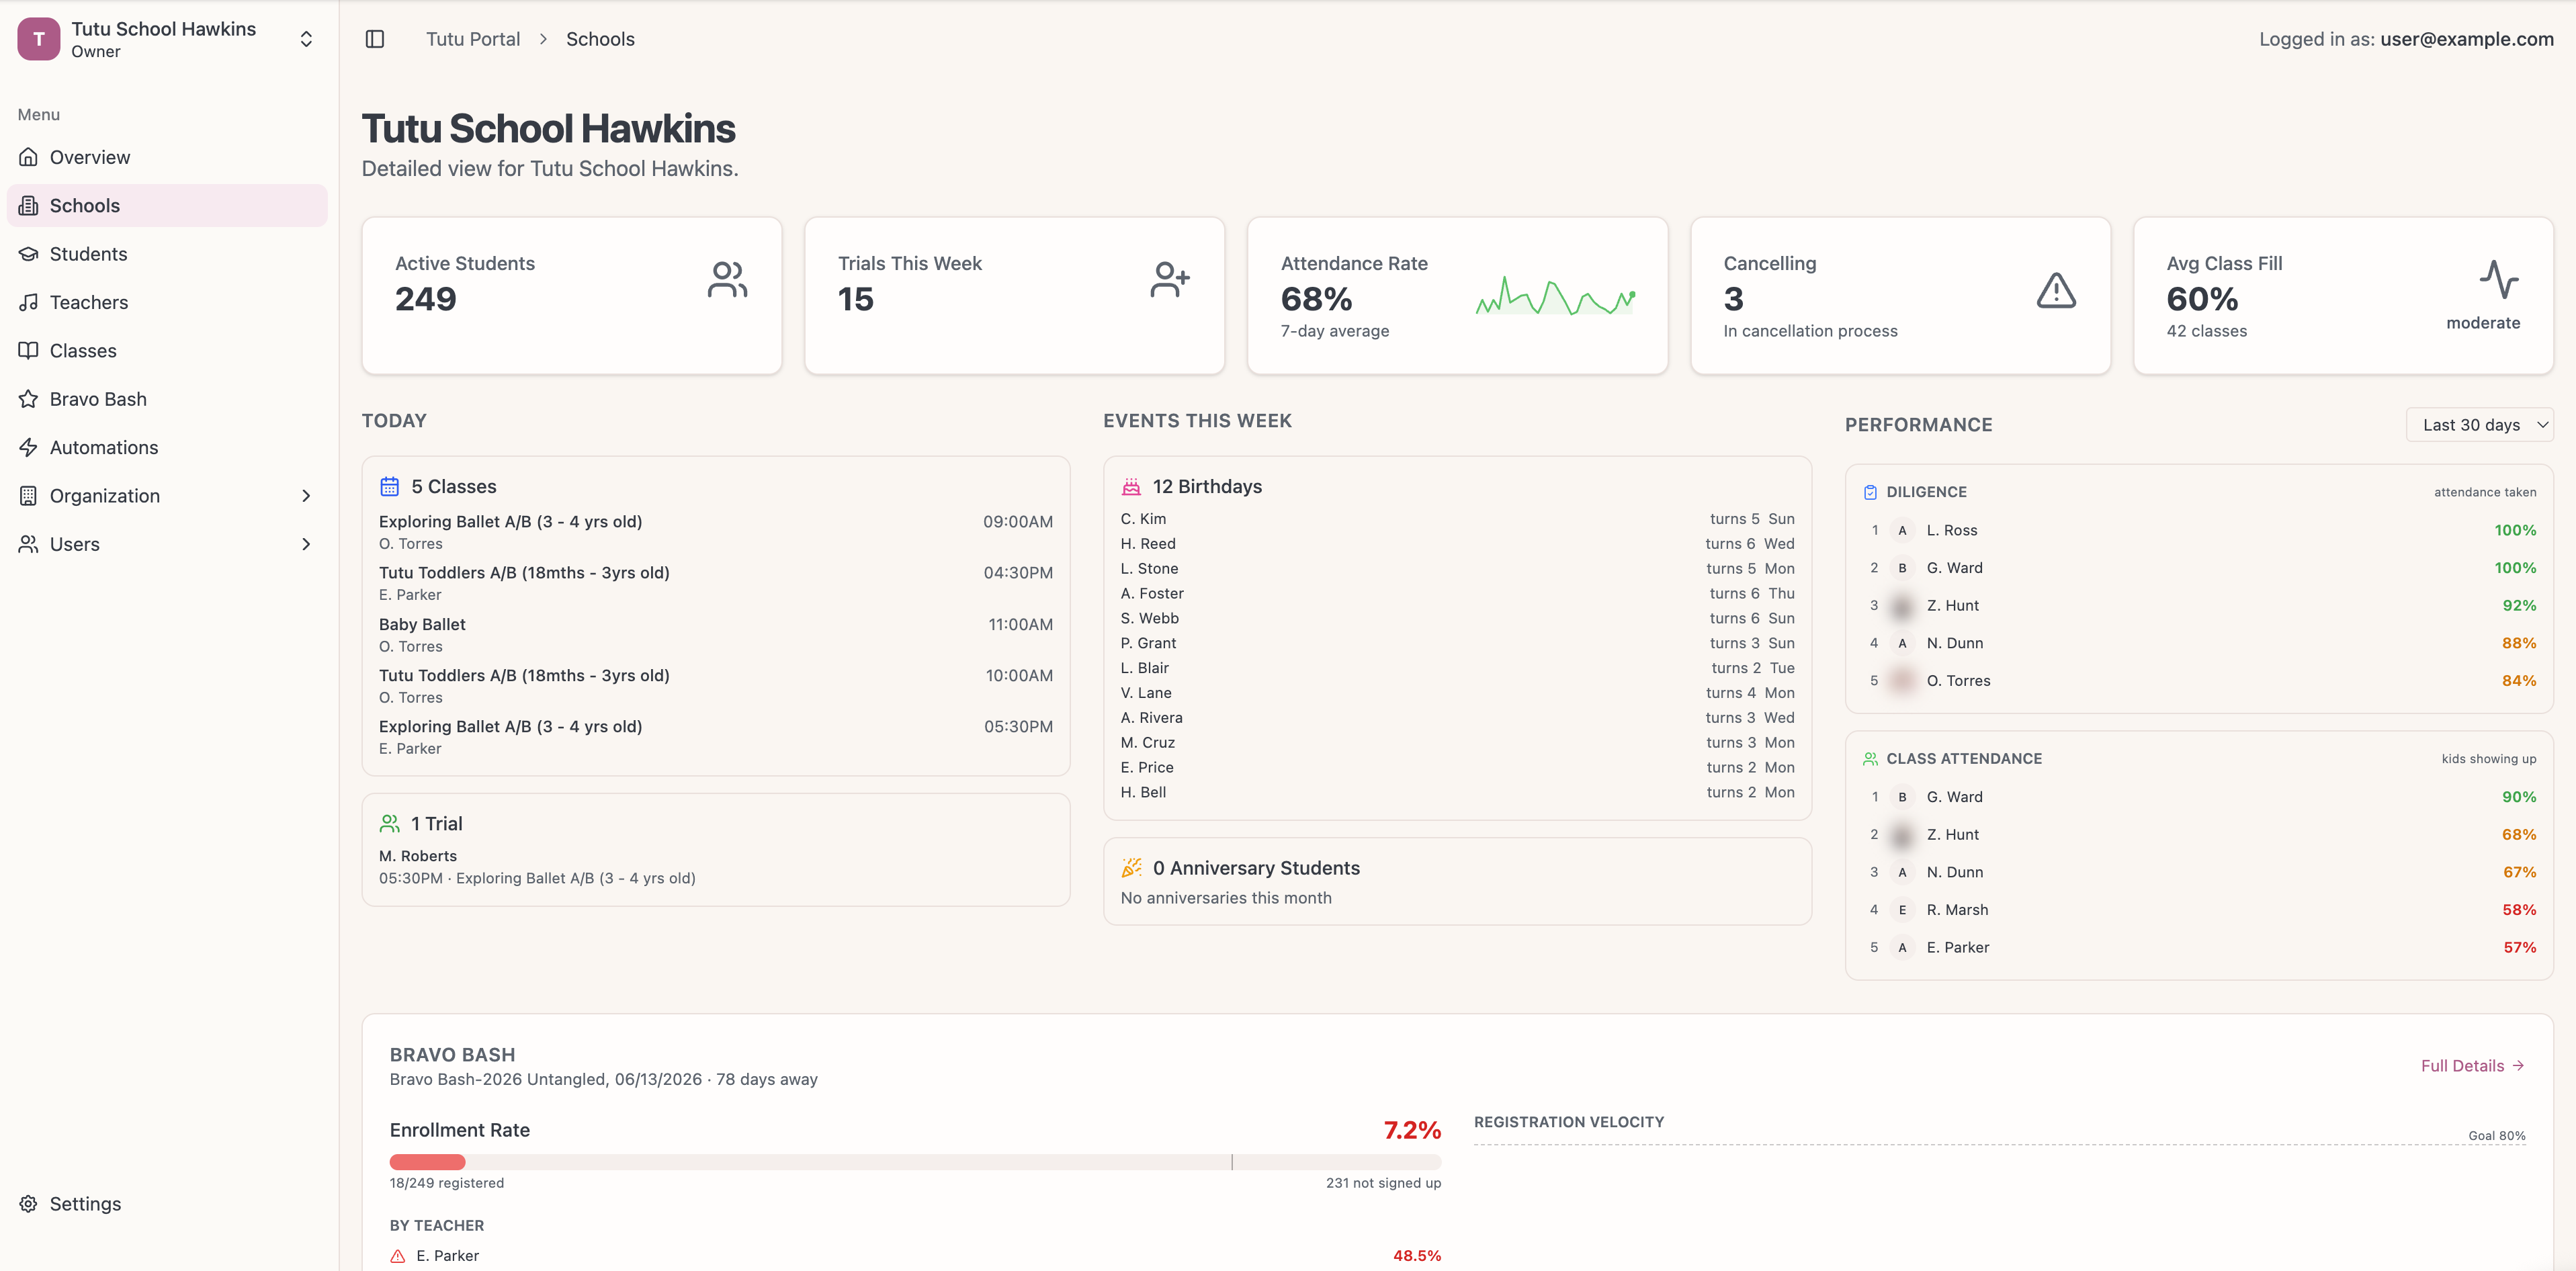The height and width of the screenshot is (1271, 2576).
Task: Select Schools in the sidebar menu
Action: pyautogui.click(x=84, y=205)
